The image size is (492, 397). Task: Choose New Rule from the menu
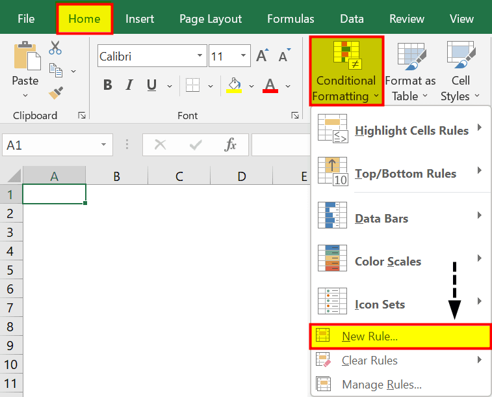pos(400,336)
